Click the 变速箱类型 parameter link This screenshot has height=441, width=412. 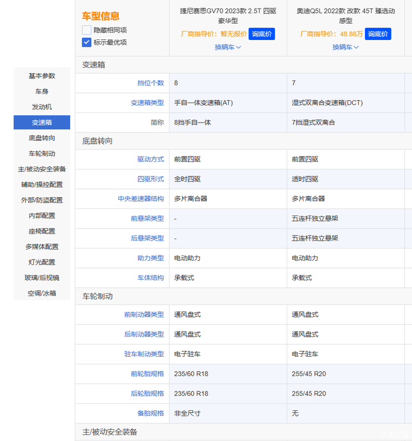point(147,103)
